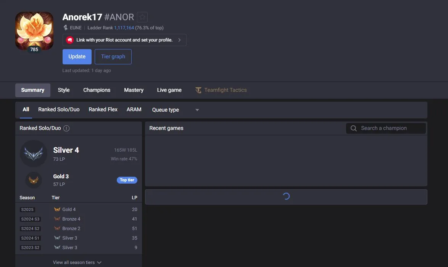Image resolution: width=448 pixels, height=267 pixels.
Task: Open the Tier graph
Action: [113, 57]
